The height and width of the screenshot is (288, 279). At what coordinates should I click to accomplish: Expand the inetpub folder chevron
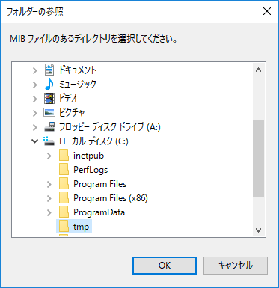tap(49, 156)
